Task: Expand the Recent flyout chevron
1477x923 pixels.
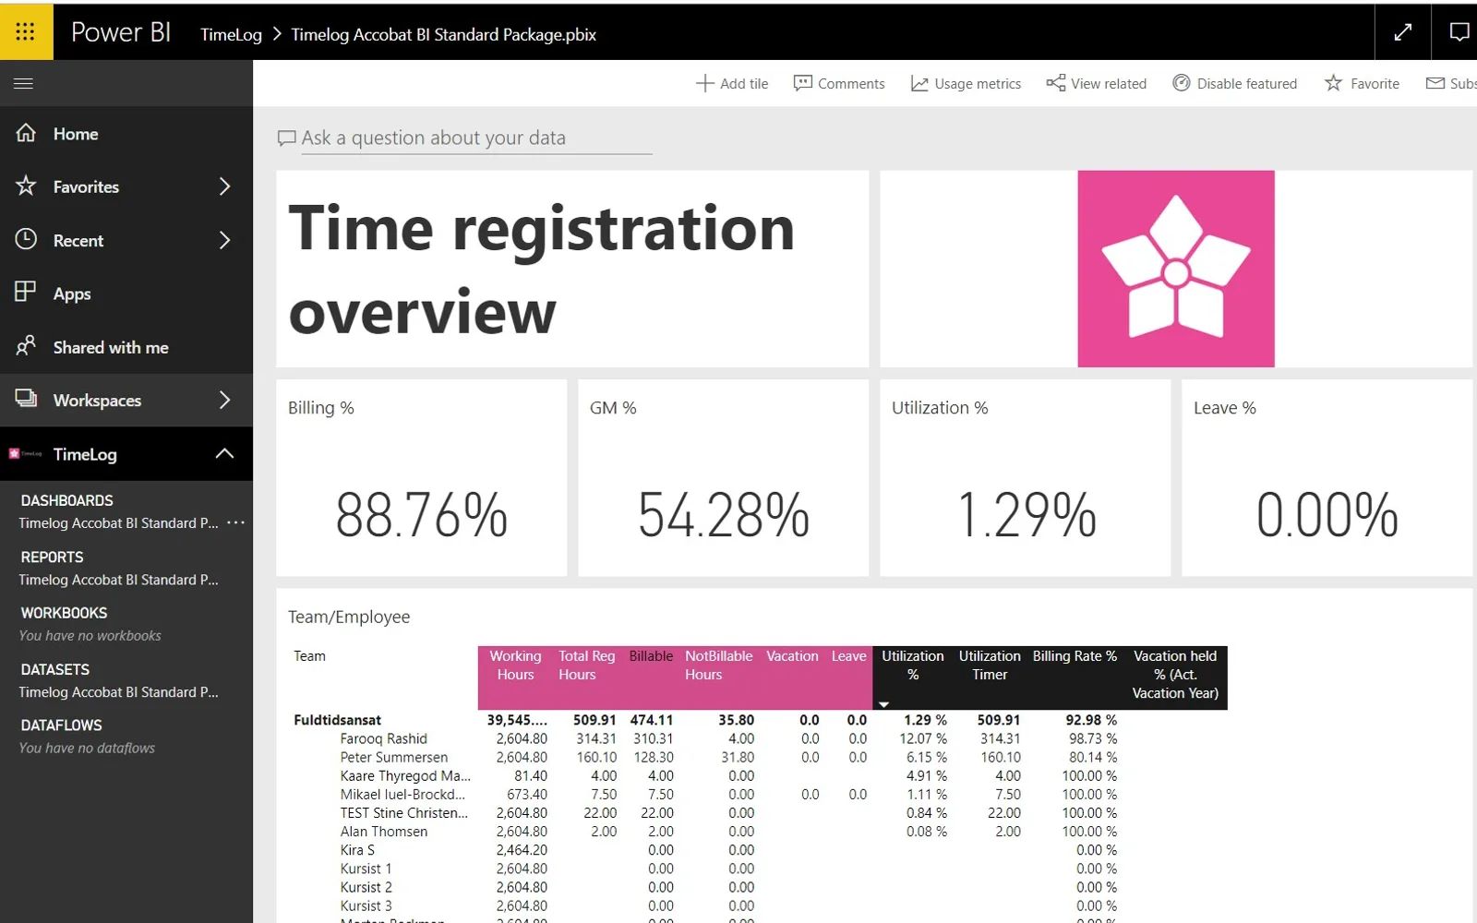Action: tap(224, 240)
